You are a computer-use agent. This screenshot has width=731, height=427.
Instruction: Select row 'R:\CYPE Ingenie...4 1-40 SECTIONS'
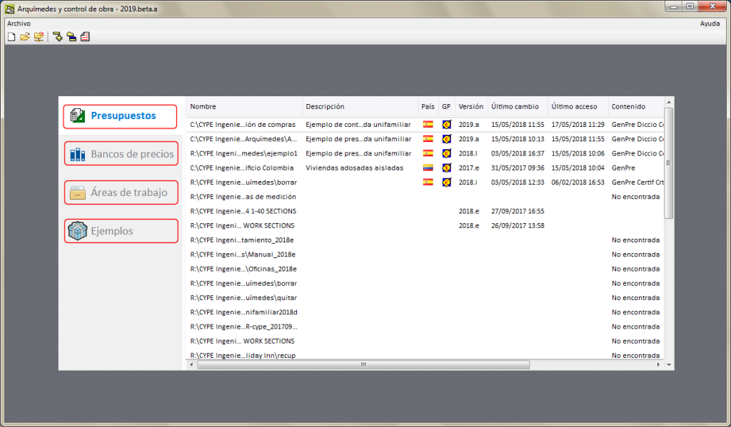(x=425, y=211)
